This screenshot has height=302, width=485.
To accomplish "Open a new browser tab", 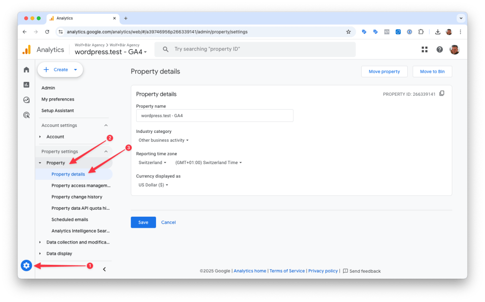I will (125, 18).
